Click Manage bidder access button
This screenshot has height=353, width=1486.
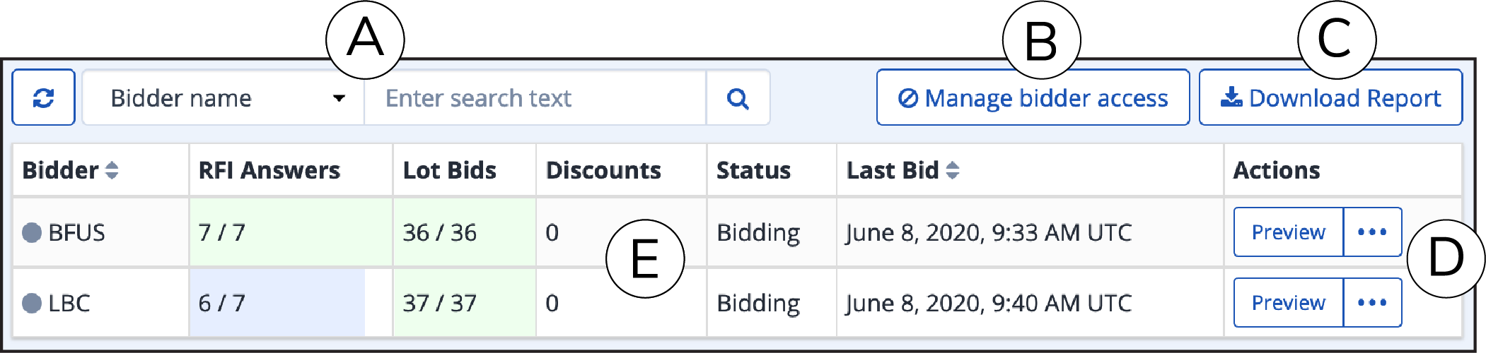[1033, 97]
